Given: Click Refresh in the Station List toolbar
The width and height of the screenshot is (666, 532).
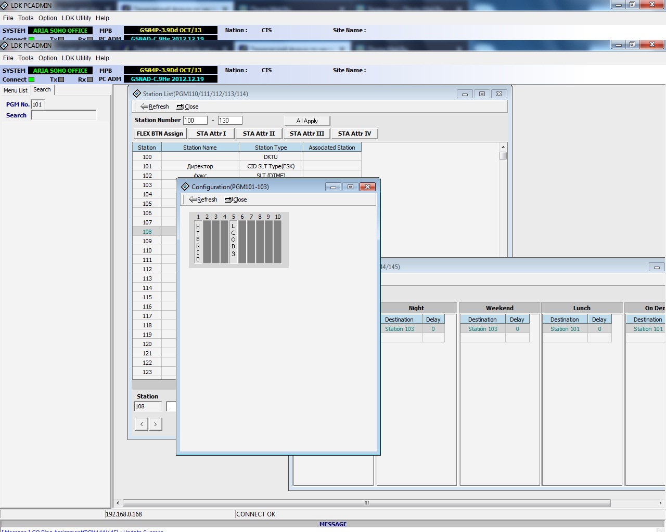Looking at the screenshot, I should click(x=155, y=107).
